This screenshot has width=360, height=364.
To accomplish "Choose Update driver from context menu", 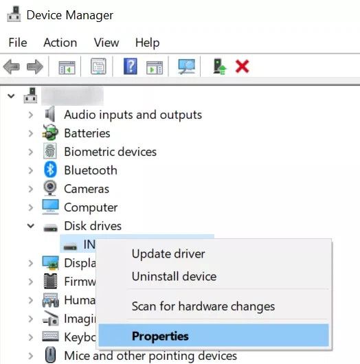I will (214, 253).
